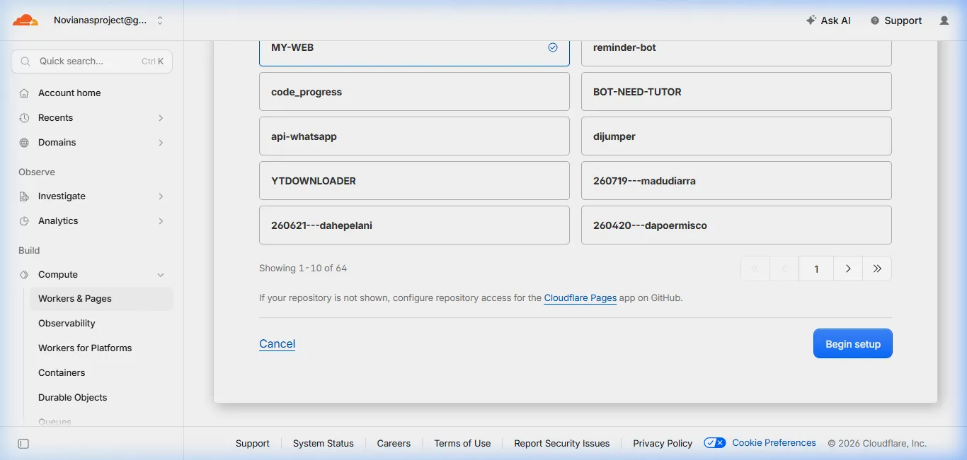Select the code_progress repository

point(414,91)
